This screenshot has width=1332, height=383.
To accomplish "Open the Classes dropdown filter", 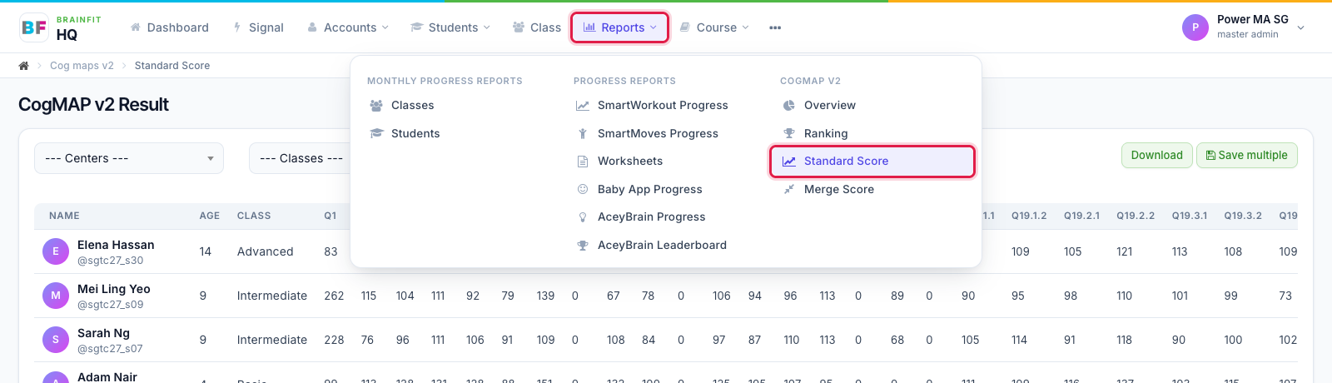I will (300, 158).
